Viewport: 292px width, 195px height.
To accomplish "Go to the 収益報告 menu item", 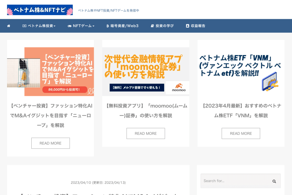I will click(195, 26).
